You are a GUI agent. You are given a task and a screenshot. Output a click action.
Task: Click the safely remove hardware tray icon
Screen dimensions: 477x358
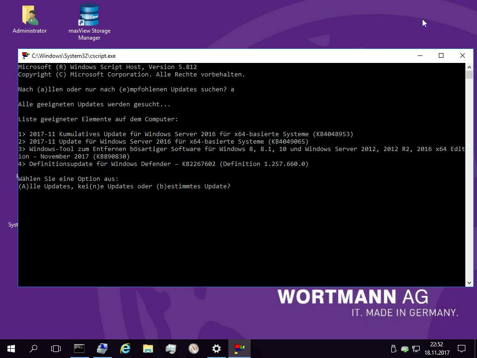tap(394, 349)
